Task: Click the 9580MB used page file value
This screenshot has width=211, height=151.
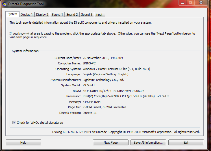Action: (x=104, y=107)
